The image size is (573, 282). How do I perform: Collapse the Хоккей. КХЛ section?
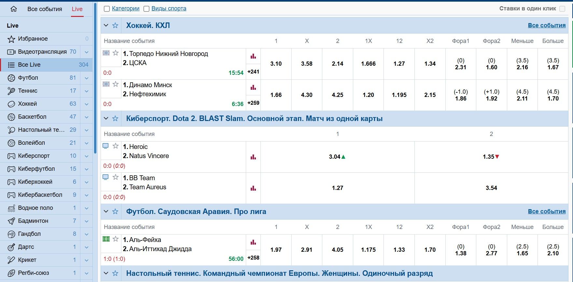tap(106, 25)
